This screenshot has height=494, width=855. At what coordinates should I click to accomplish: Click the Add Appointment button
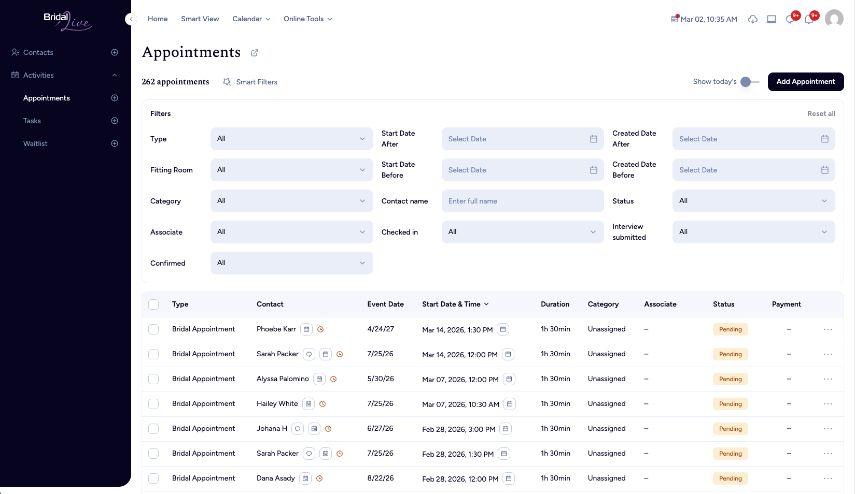[x=805, y=82]
